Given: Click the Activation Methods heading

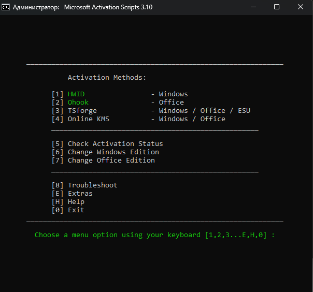Looking at the screenshot, I should (x=107, y=78).
